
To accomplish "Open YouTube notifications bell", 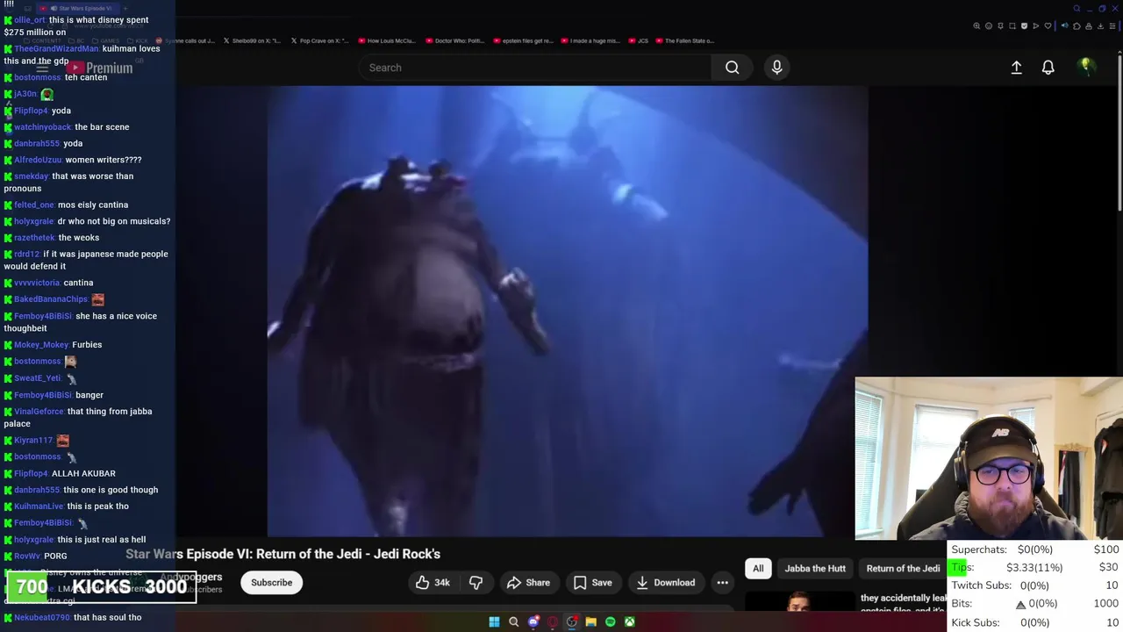I will click(x=1048, y=68).
